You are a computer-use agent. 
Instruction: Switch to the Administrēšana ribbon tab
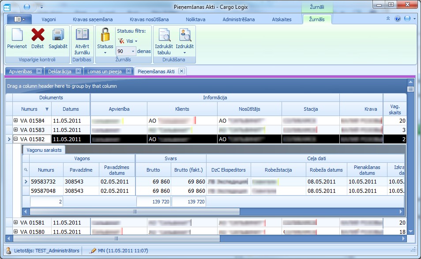tap(238, 19)
